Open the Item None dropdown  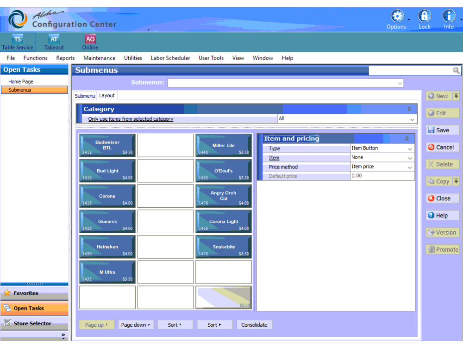[410, 158]
